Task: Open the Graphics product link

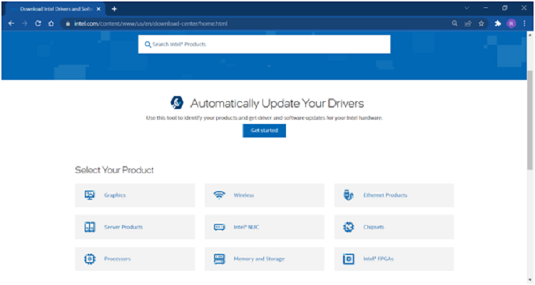Action: pyautogui.click(x=115, y=195)
